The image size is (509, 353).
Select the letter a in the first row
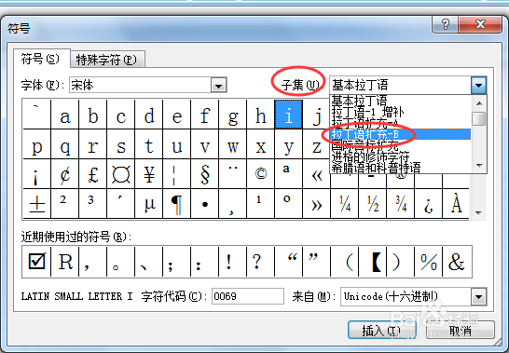[x=65, y=115]
